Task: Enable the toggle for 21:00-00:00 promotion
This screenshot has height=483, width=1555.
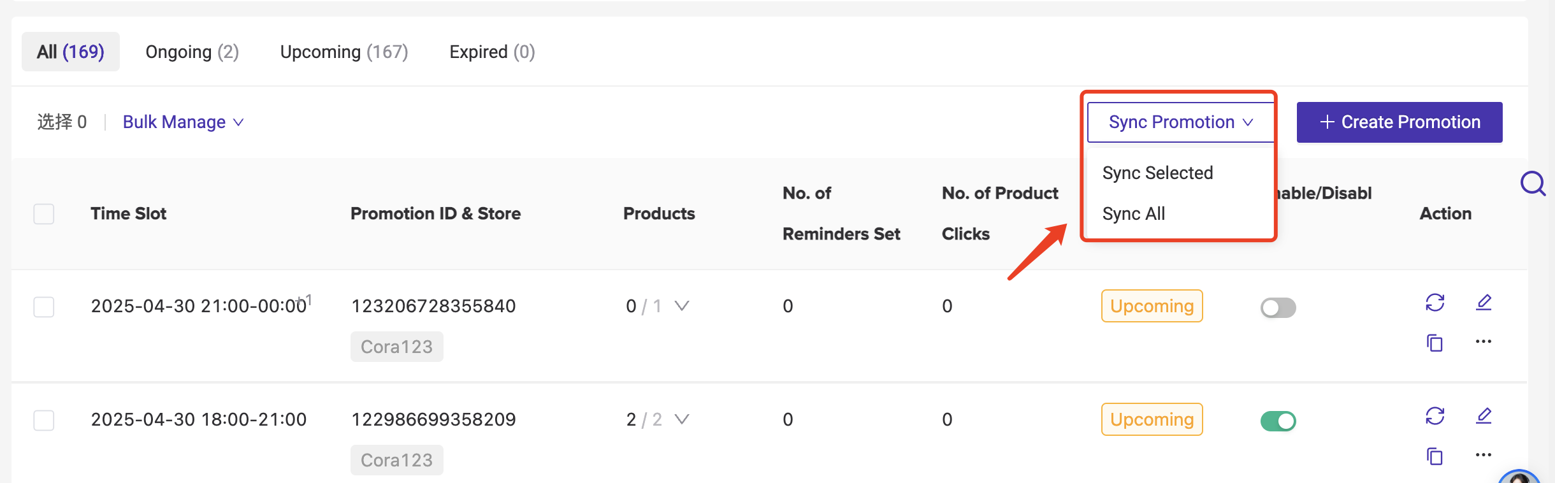Action: coord(1278,308)
